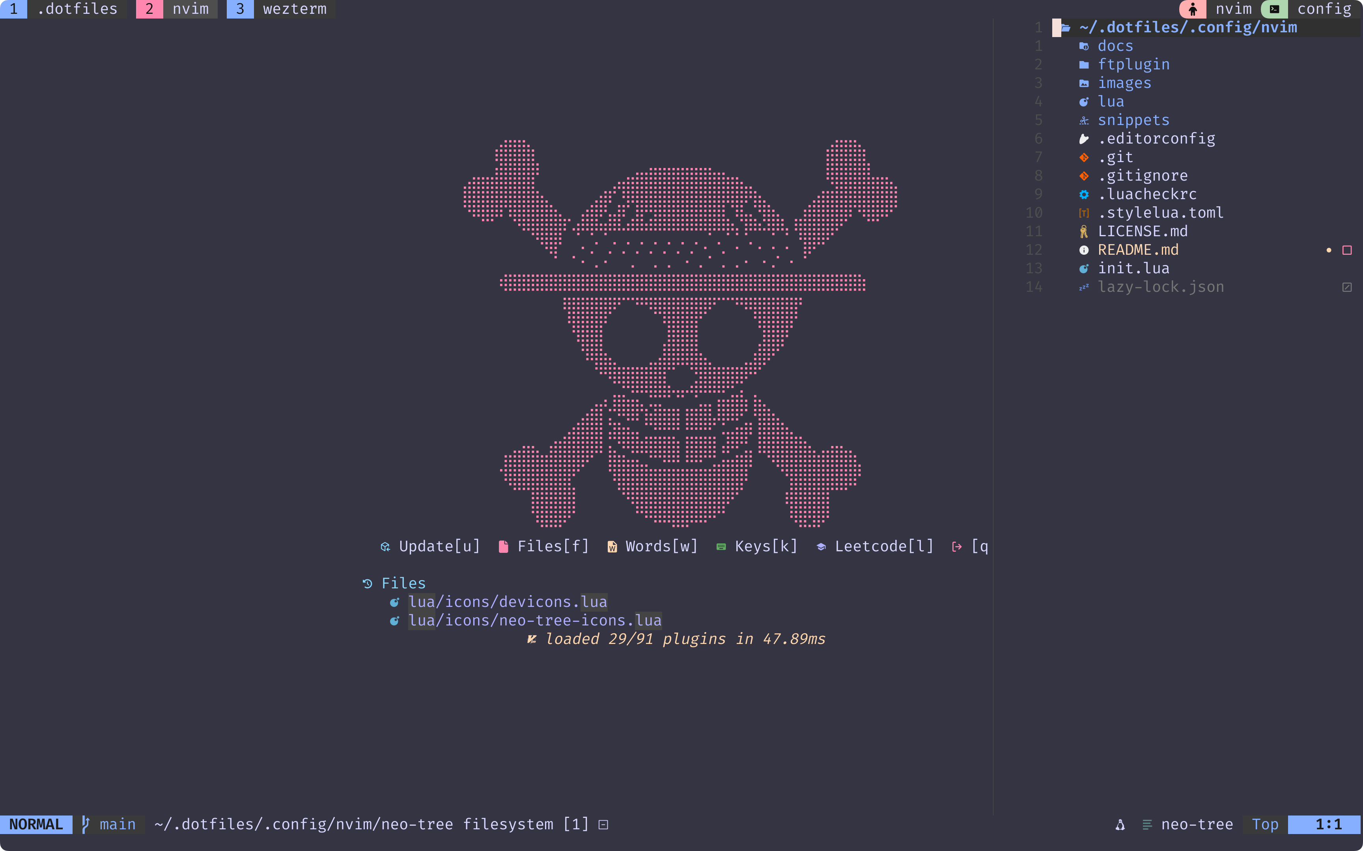Click the Words document icon
This screenshot has height=851, width=1363.
point(612,547)
